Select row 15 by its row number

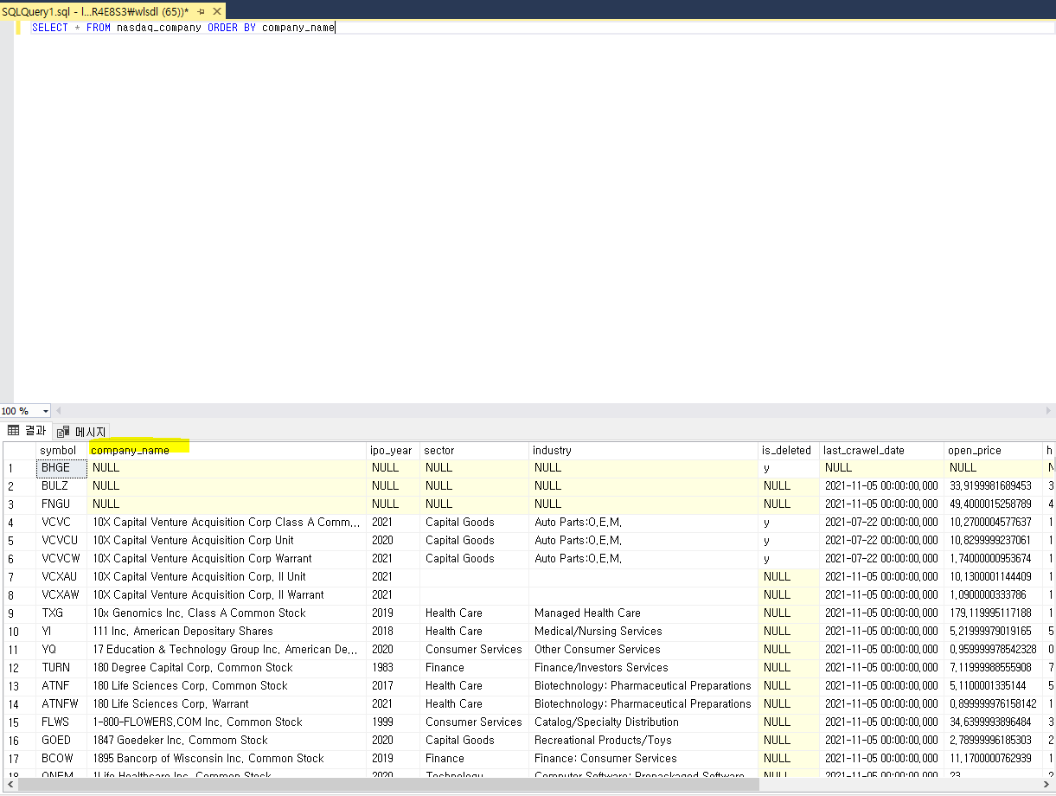(x=19, y=722)
